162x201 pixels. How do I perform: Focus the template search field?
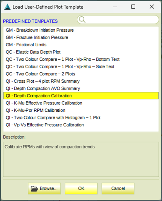[118, 20]
